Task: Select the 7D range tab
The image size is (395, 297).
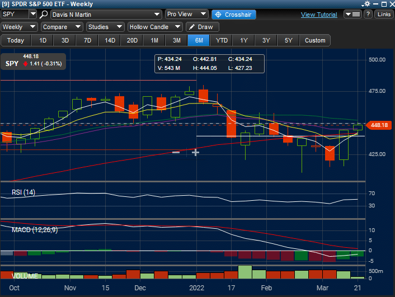Action: coord(87,40)
